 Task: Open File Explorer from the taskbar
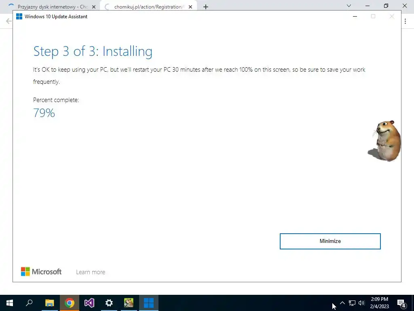click(49, 303)
